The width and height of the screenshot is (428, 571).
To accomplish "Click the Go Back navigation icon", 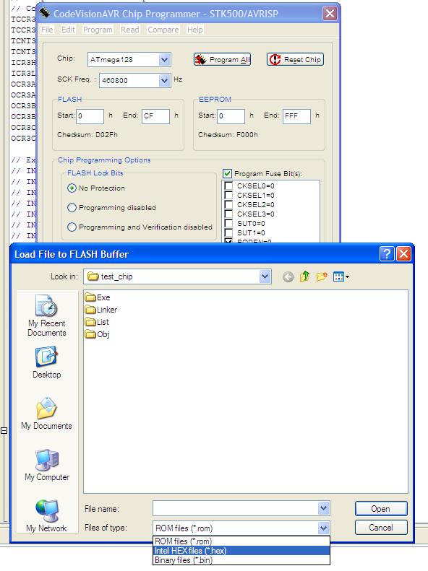I will [288, 277].
